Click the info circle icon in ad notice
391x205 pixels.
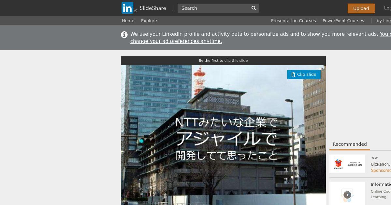(124, 34)
